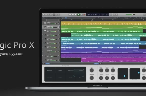Viewport: 146px width, 96px height.
Task: Click the Smart Controls inspector info button
Action: (44, 63)
